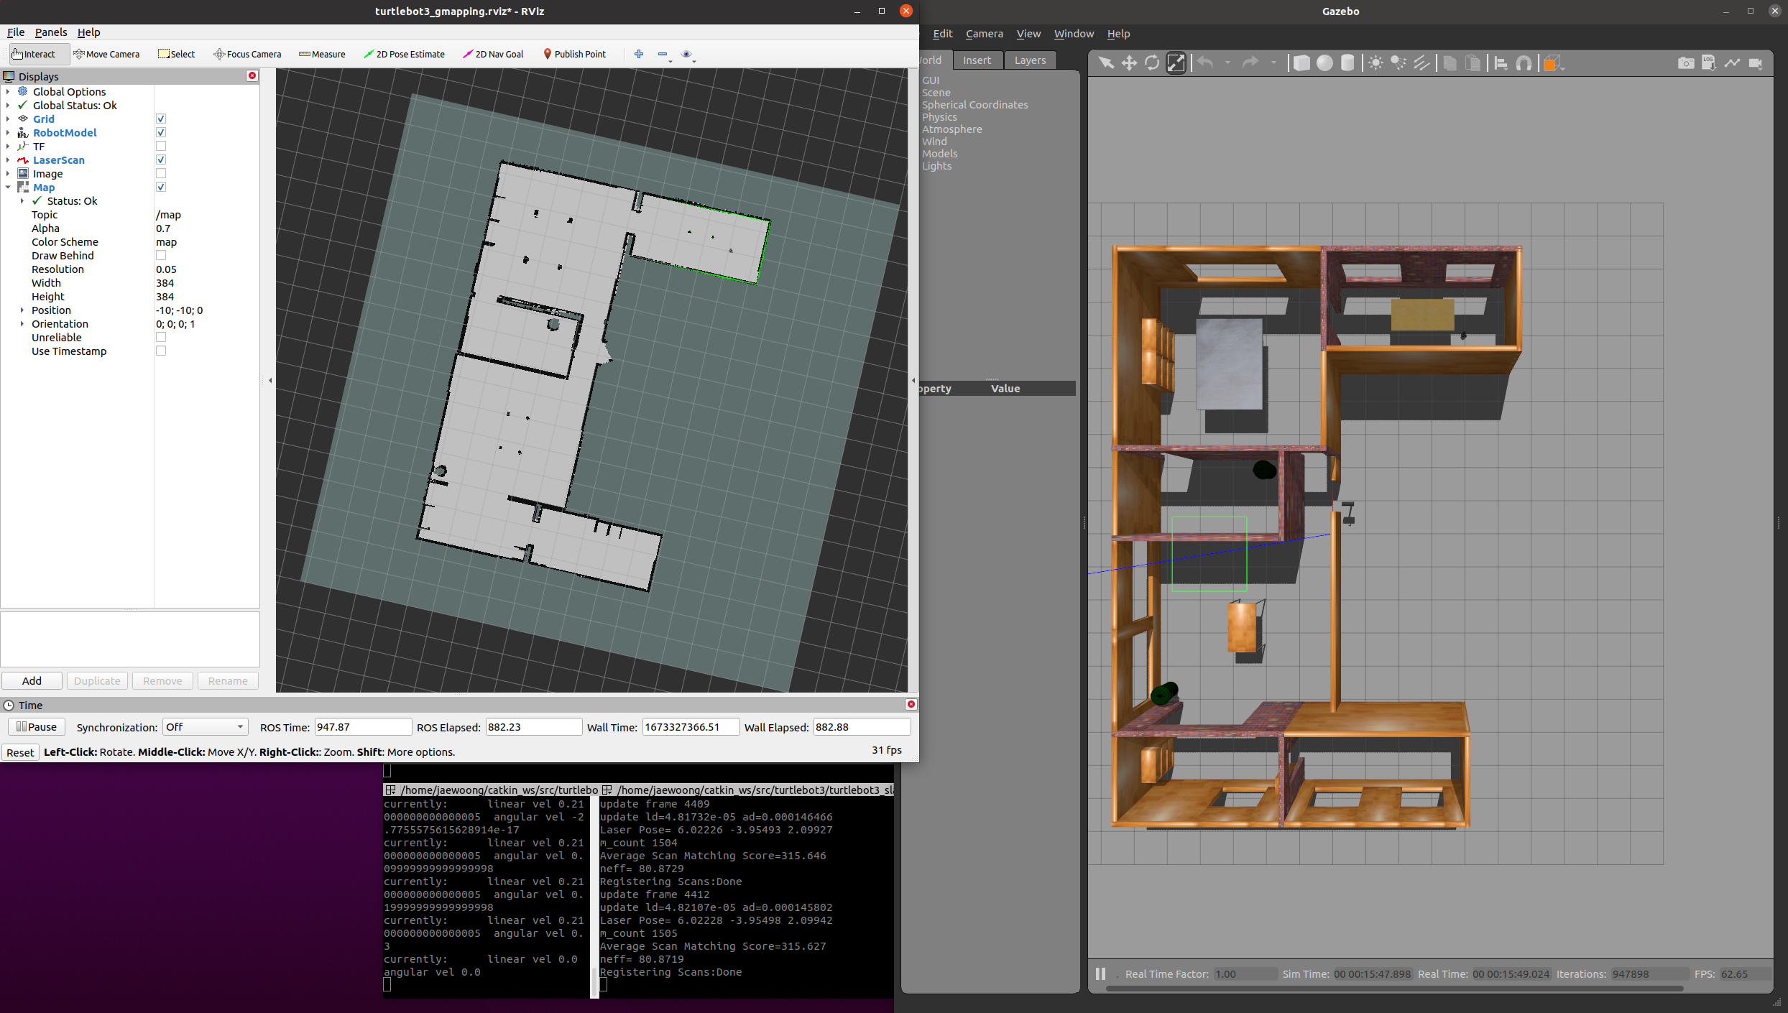Screen dimensions: 1788x1013
Task: Select Gazebo translate mode icon
Action: coord(1129,63)
